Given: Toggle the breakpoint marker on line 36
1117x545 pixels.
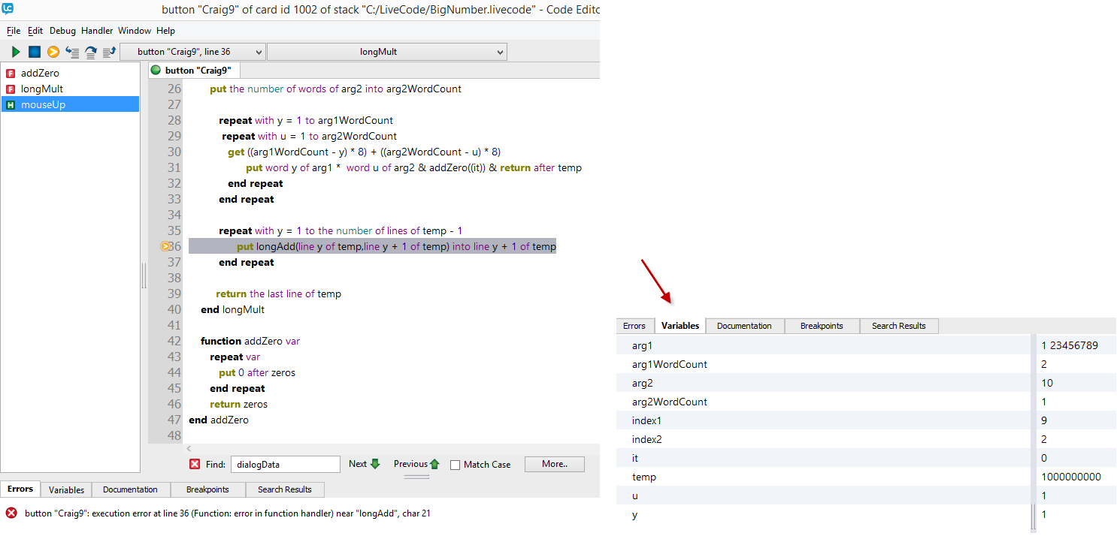Looking at the screenshot, I should click(165, 246).
